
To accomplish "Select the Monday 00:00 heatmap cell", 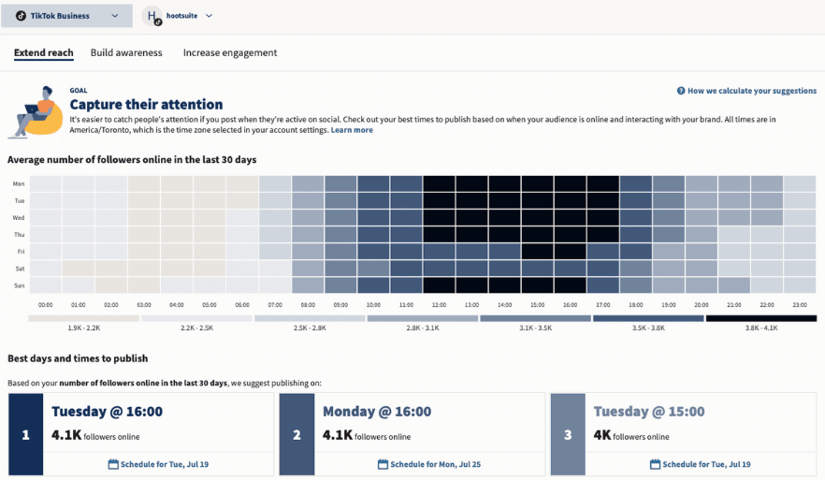I will (46, 183).
